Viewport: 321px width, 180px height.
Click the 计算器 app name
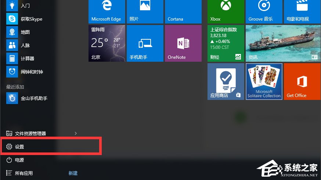coord(28,58)
